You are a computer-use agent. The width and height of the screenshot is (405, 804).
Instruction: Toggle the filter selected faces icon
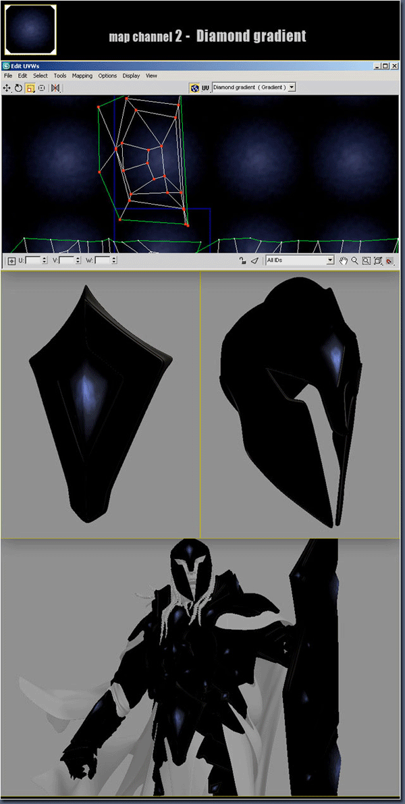(x=254, y=261)
